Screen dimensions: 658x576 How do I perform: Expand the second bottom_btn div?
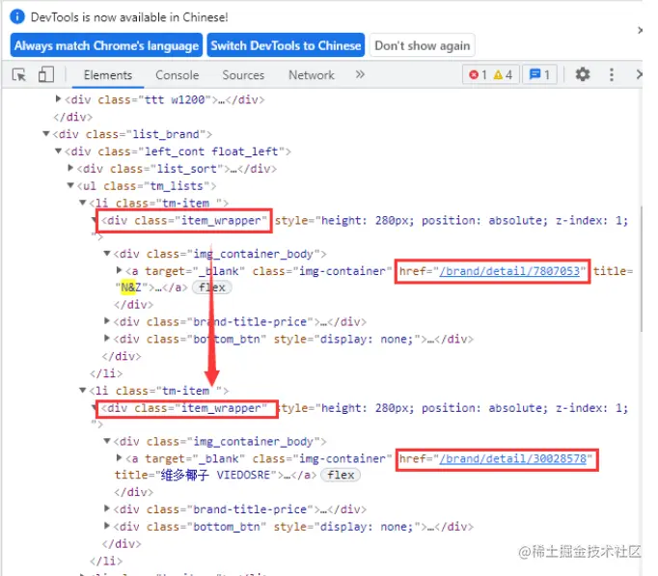tap(107, 526)
